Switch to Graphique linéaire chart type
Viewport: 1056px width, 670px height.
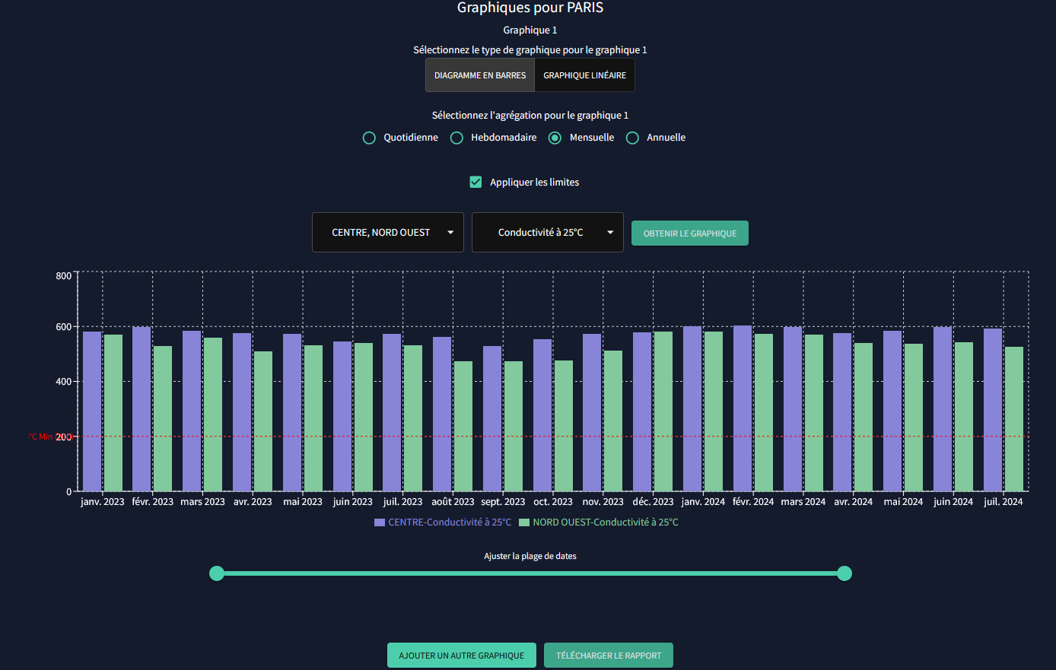point(584,75)
